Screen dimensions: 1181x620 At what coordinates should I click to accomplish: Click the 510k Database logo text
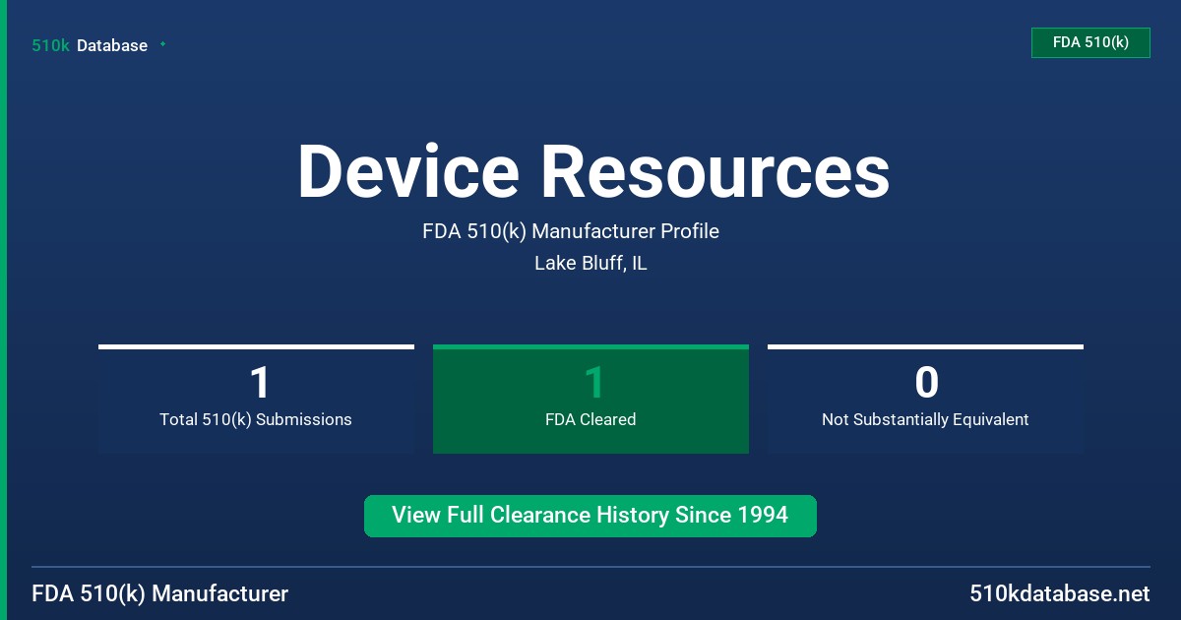[90, 45]
